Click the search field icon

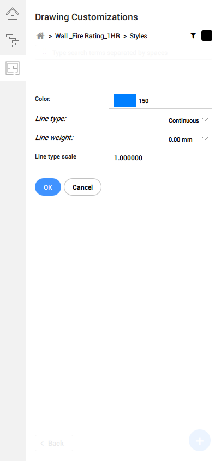point(45,52)
